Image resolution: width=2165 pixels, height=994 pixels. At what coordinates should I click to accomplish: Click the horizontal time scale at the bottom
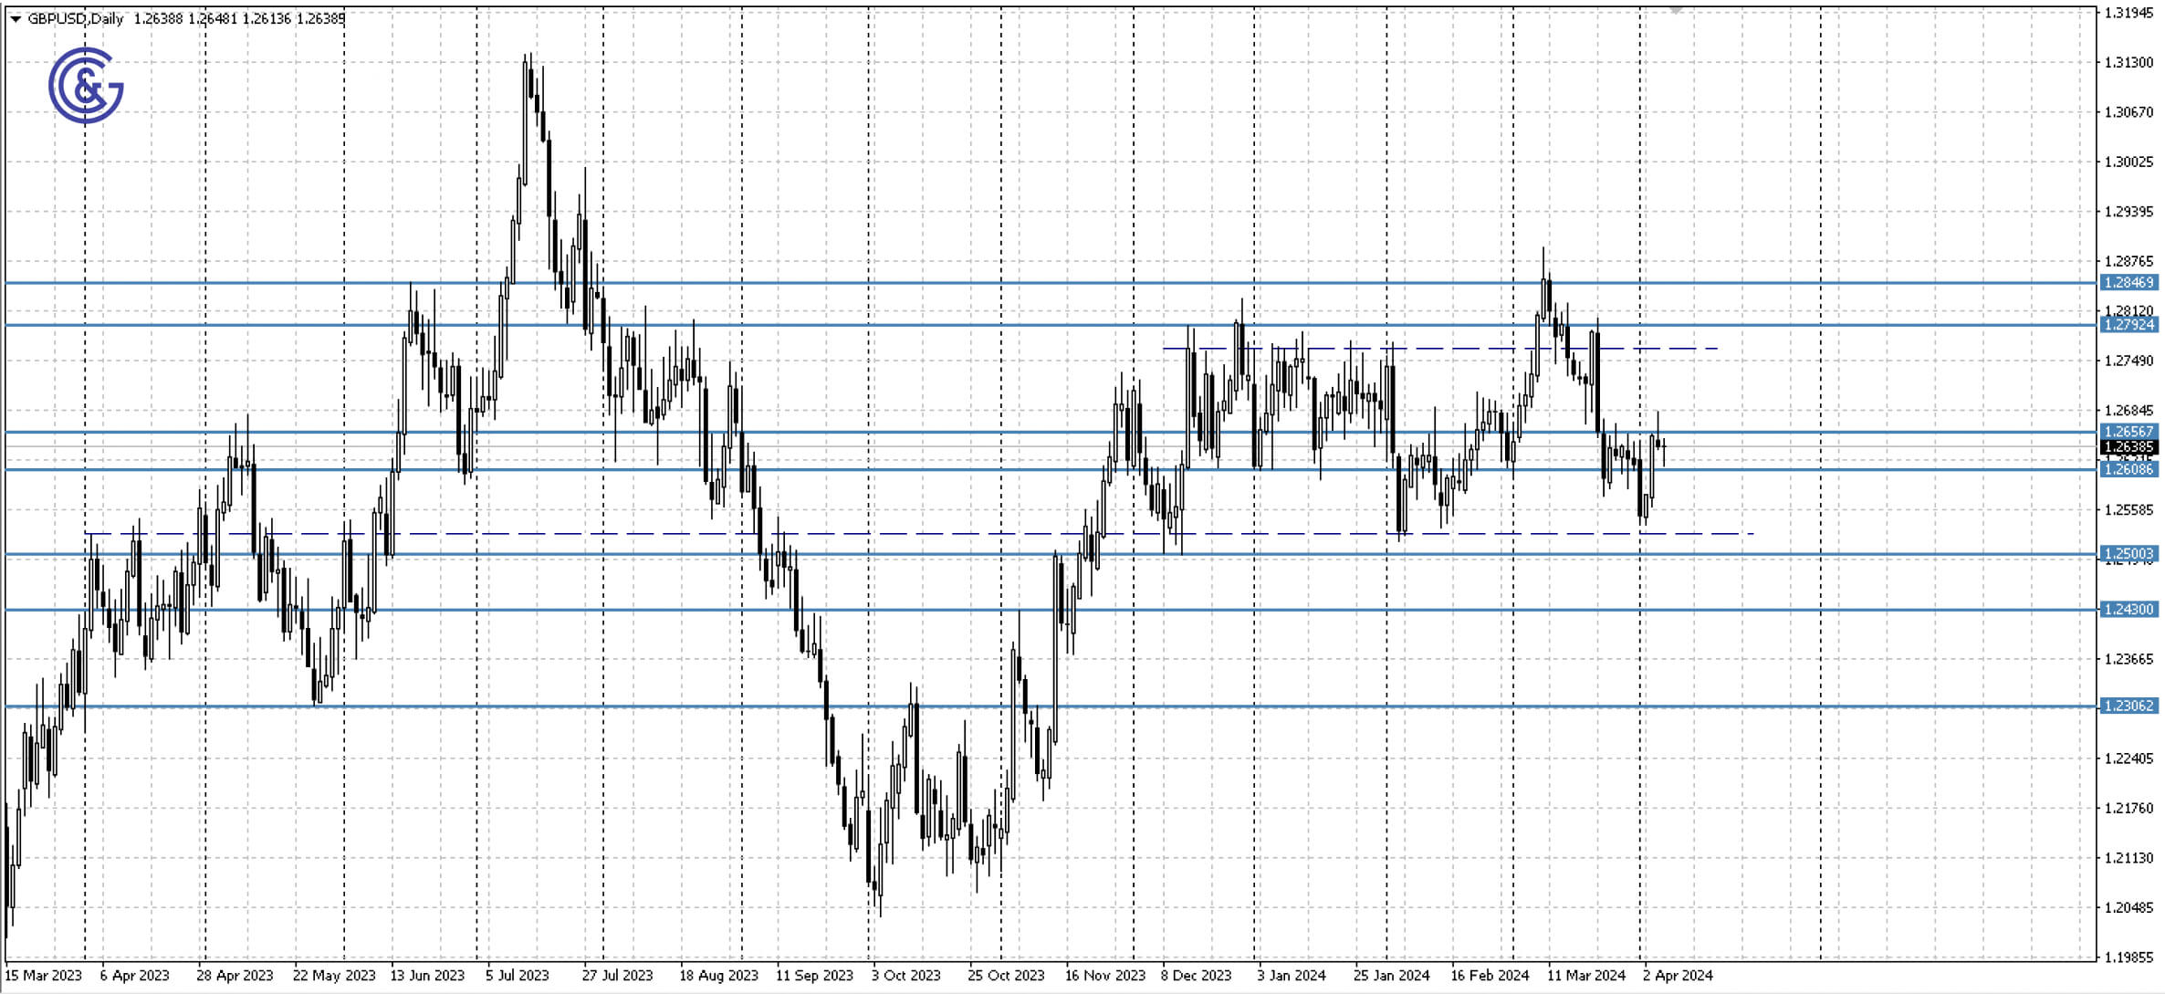pos(913,975)
